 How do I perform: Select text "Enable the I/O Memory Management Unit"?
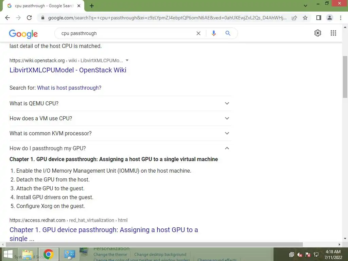(66, 171)
